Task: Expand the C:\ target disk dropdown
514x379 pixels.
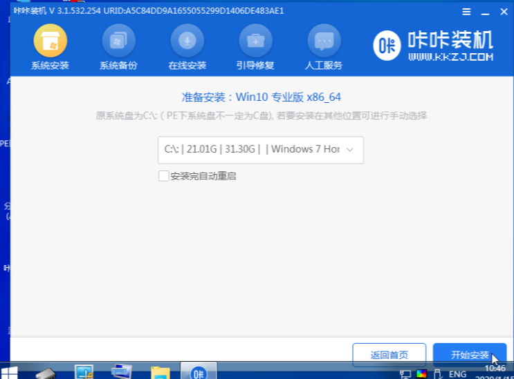Action: [x=260, y=149]
